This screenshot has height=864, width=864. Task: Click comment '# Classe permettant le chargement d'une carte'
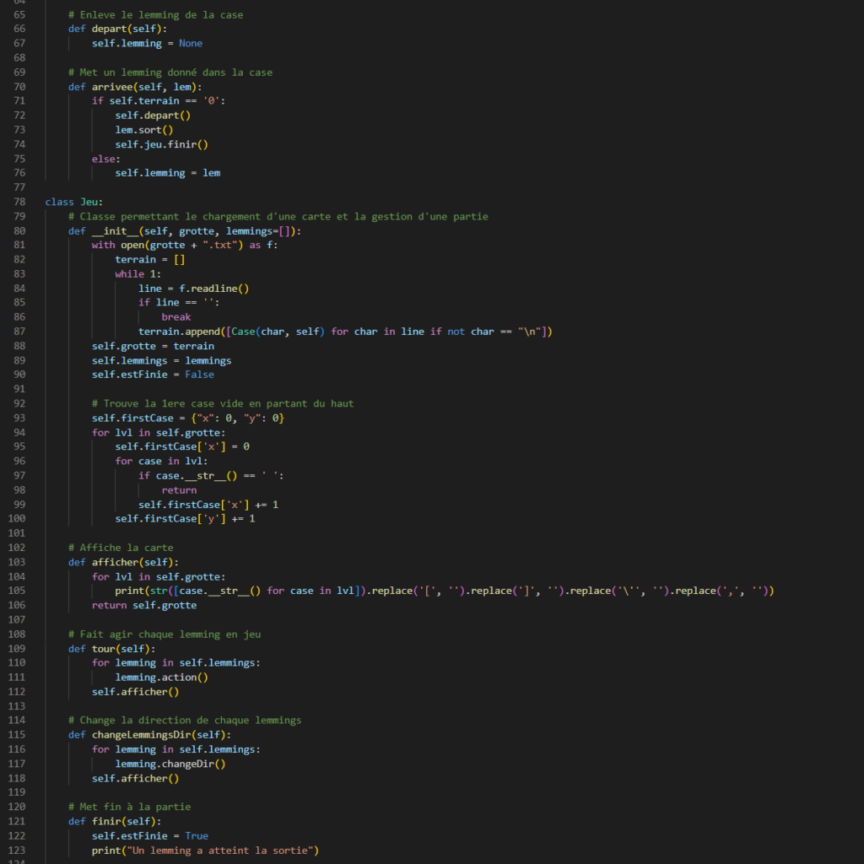pos(278,216)
